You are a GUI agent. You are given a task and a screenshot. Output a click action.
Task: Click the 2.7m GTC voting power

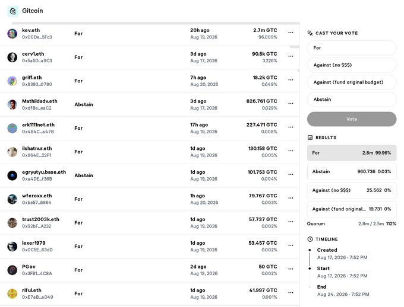click(x=265, y=30)
